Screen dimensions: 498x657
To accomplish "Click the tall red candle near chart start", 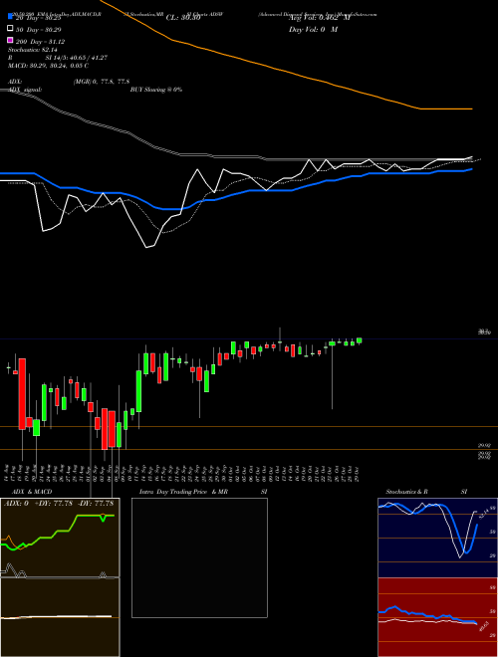I will tap(22, 394).
